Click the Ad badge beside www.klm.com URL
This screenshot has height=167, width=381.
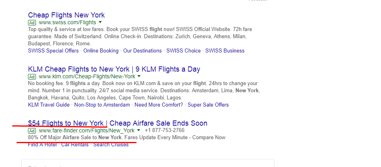click(32, 77)
